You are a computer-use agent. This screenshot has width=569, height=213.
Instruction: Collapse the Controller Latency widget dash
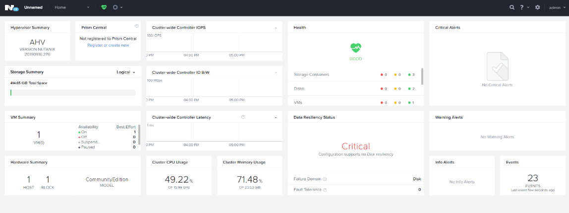click(x=276, y=117)
